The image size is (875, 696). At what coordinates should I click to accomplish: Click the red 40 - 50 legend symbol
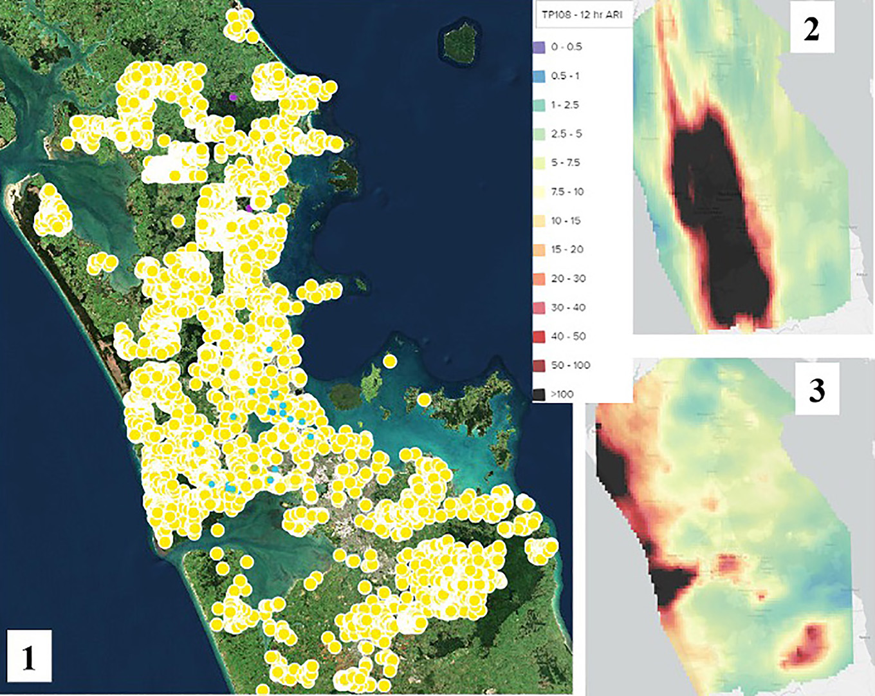pyautogui.click(x=539, y=335)
